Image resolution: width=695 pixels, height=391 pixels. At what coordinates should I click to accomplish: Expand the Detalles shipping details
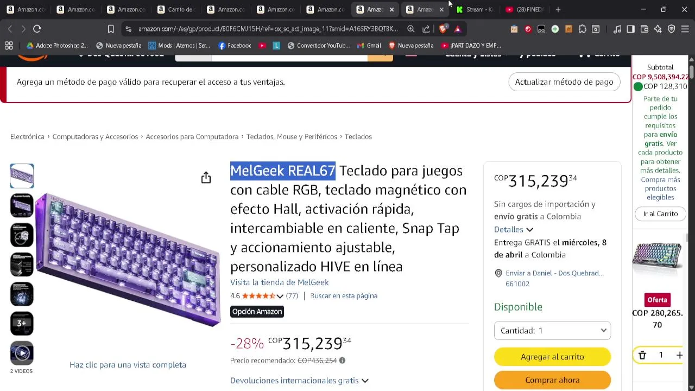tap(514, 230)
